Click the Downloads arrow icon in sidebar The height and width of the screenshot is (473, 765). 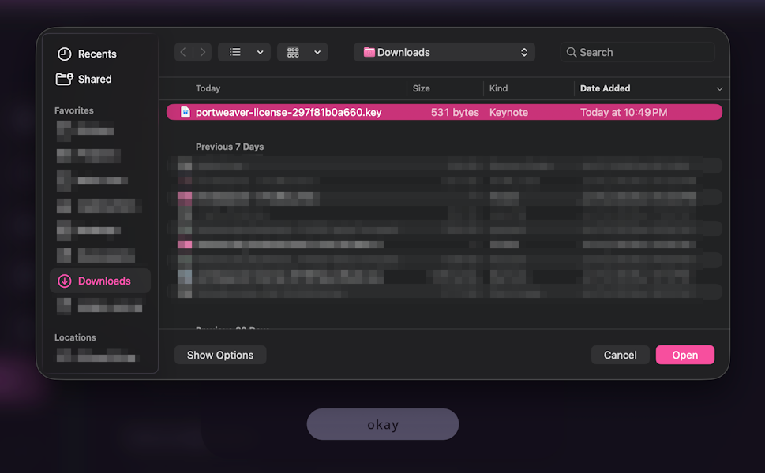(x=65, y=281)
